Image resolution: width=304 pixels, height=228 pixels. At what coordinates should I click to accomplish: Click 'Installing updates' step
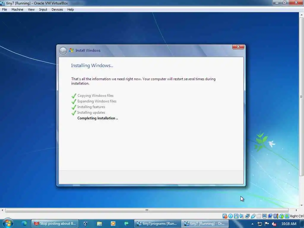tap(91, 113)
